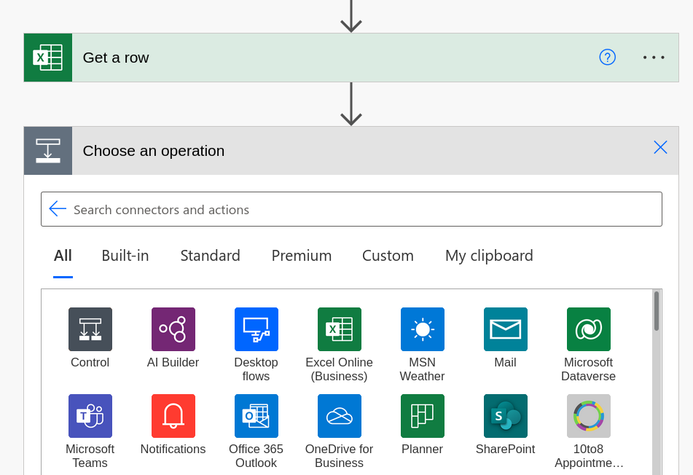The height and width of the screenshot is (475, 693).
Task: Click the connector list vertical scrollbar
Action: coord(657,382)
